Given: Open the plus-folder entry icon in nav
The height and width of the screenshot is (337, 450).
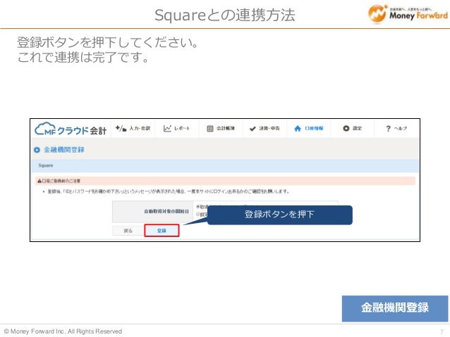Looking at the screenshot, I should [x=121, y=129].
